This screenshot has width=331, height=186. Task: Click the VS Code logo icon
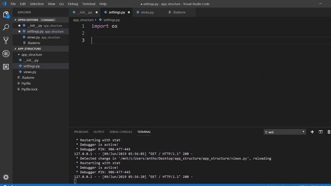pos(4,4)
